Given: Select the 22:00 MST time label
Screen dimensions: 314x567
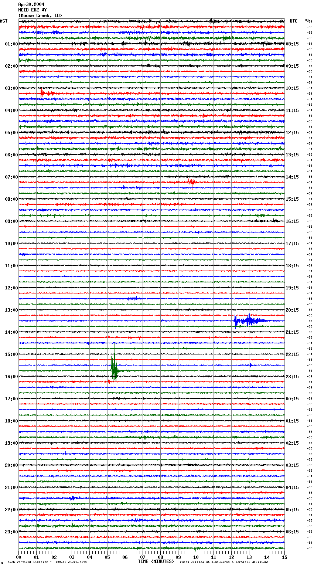Looking at the screenshot, I should [x=11, y=510].
